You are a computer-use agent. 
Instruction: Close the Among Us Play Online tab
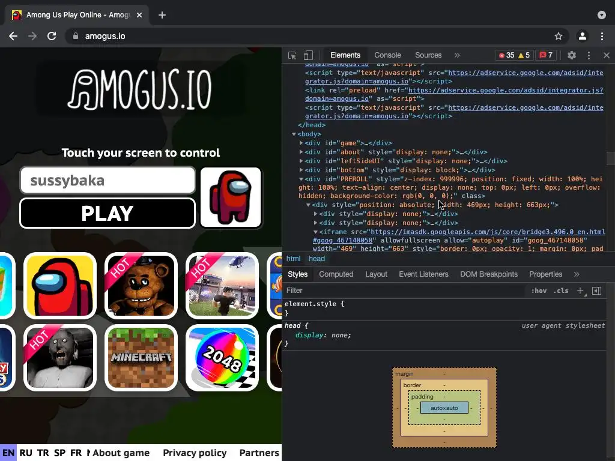[x=139, y=15]
